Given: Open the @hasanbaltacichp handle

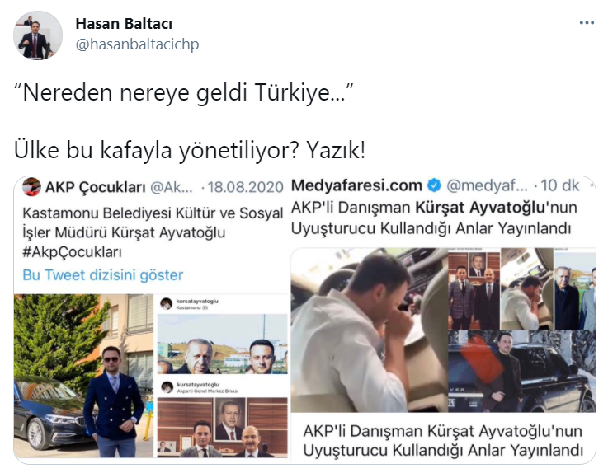Looking at the screenshot, I should point(137,44).
